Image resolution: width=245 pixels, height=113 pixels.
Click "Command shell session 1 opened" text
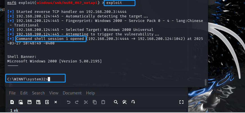point(50,39)
